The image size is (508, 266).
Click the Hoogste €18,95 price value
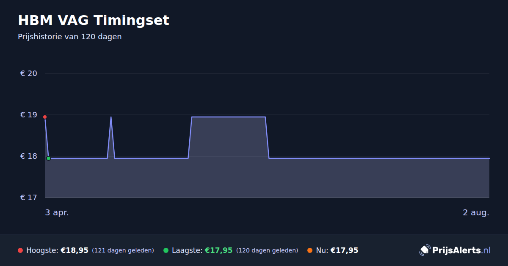[x=75, y=250]
